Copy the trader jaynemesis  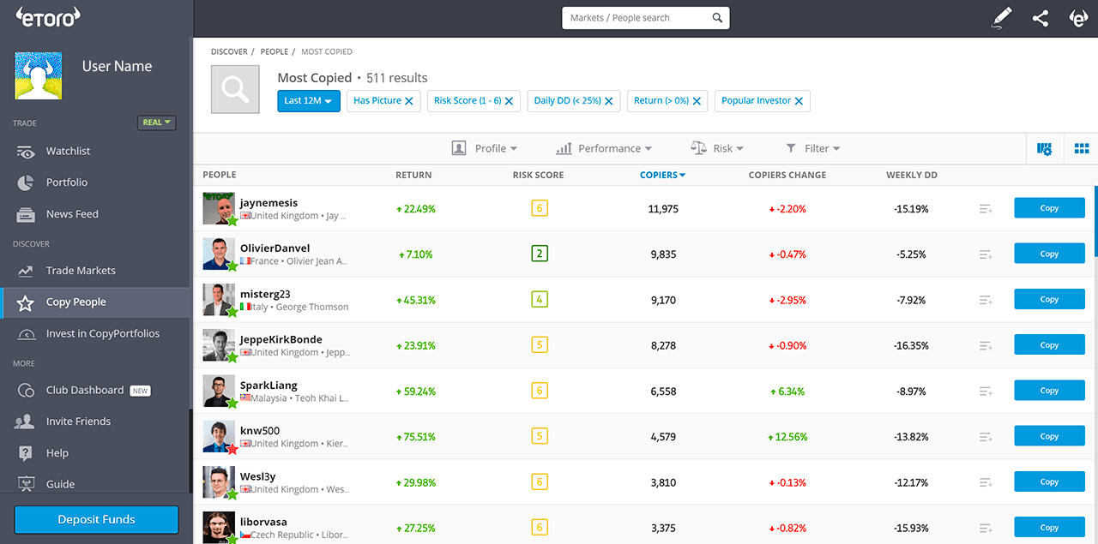[x=1048, y=207]
